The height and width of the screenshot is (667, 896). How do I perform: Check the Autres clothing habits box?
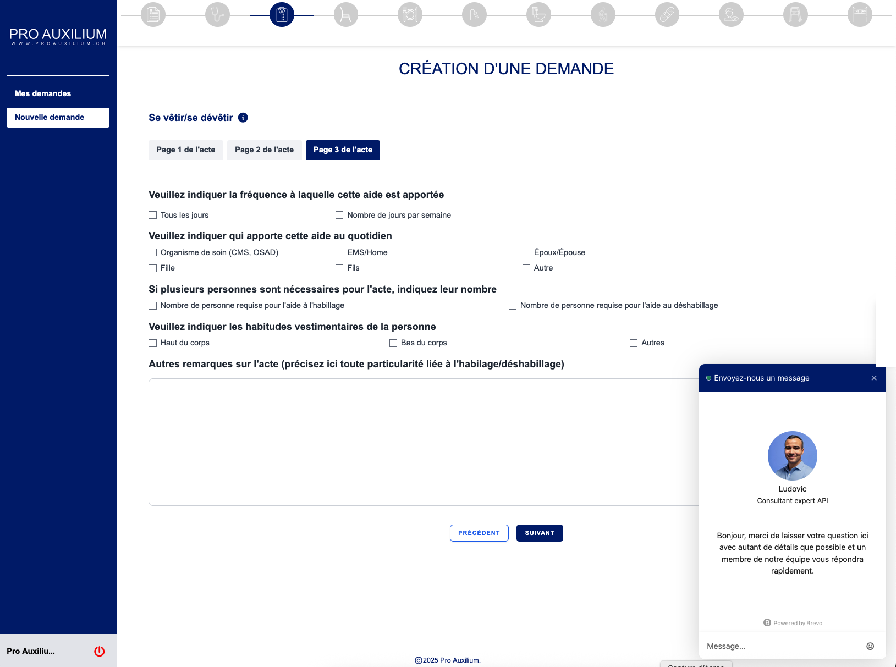pos(634,343)
